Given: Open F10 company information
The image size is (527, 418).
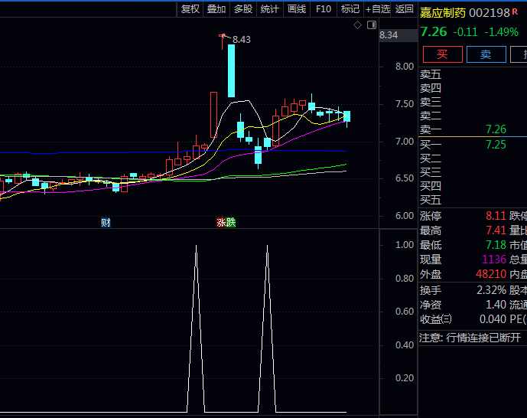Looking at the screenshot, I should click(324, 9).
